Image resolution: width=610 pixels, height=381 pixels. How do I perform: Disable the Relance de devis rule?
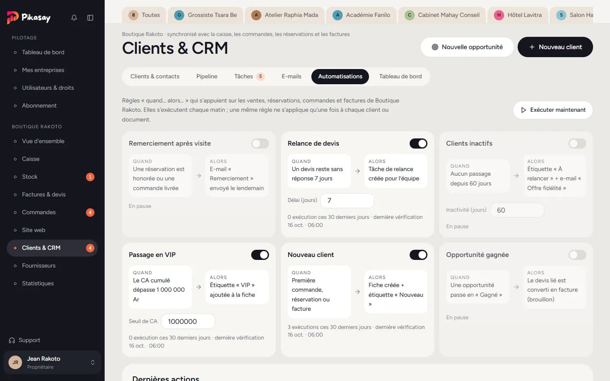tap(419, 144)
